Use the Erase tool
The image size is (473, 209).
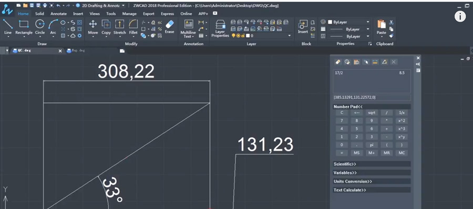click(x=170, y=27)
